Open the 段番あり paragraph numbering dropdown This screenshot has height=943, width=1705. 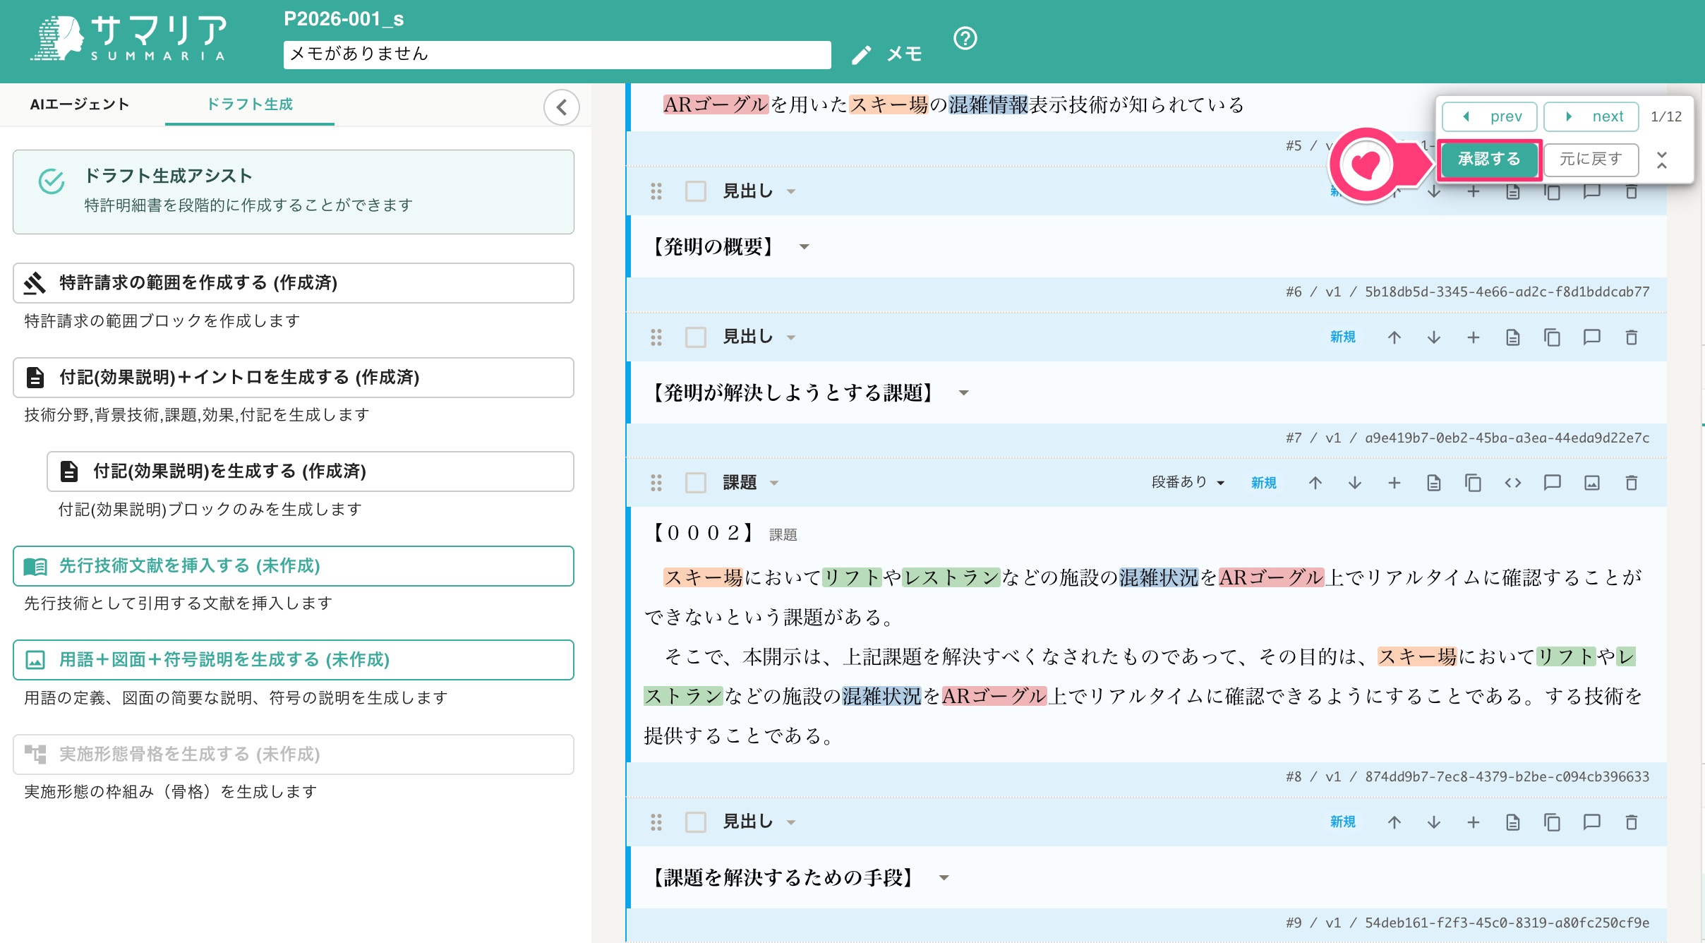[1188, 482]
